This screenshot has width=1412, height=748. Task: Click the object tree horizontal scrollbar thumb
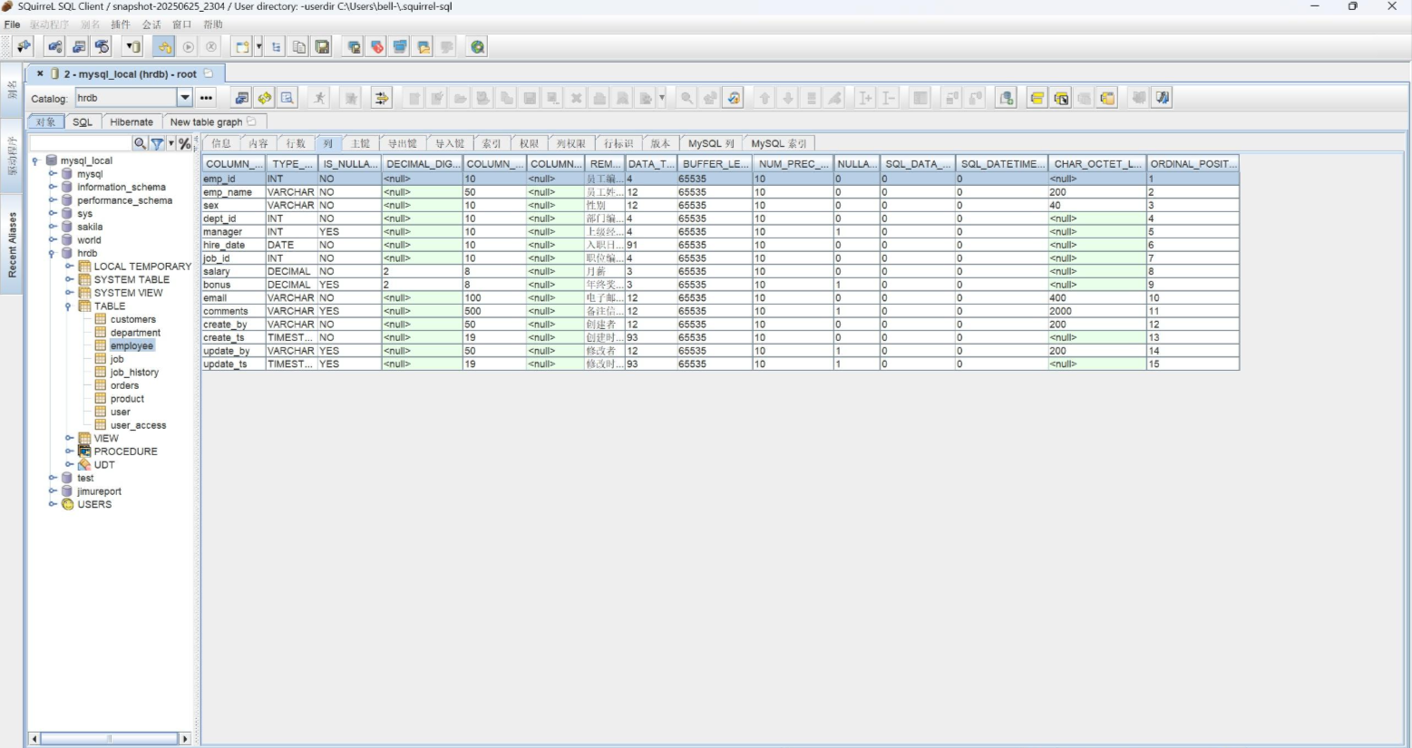click(x=108, y=739)
